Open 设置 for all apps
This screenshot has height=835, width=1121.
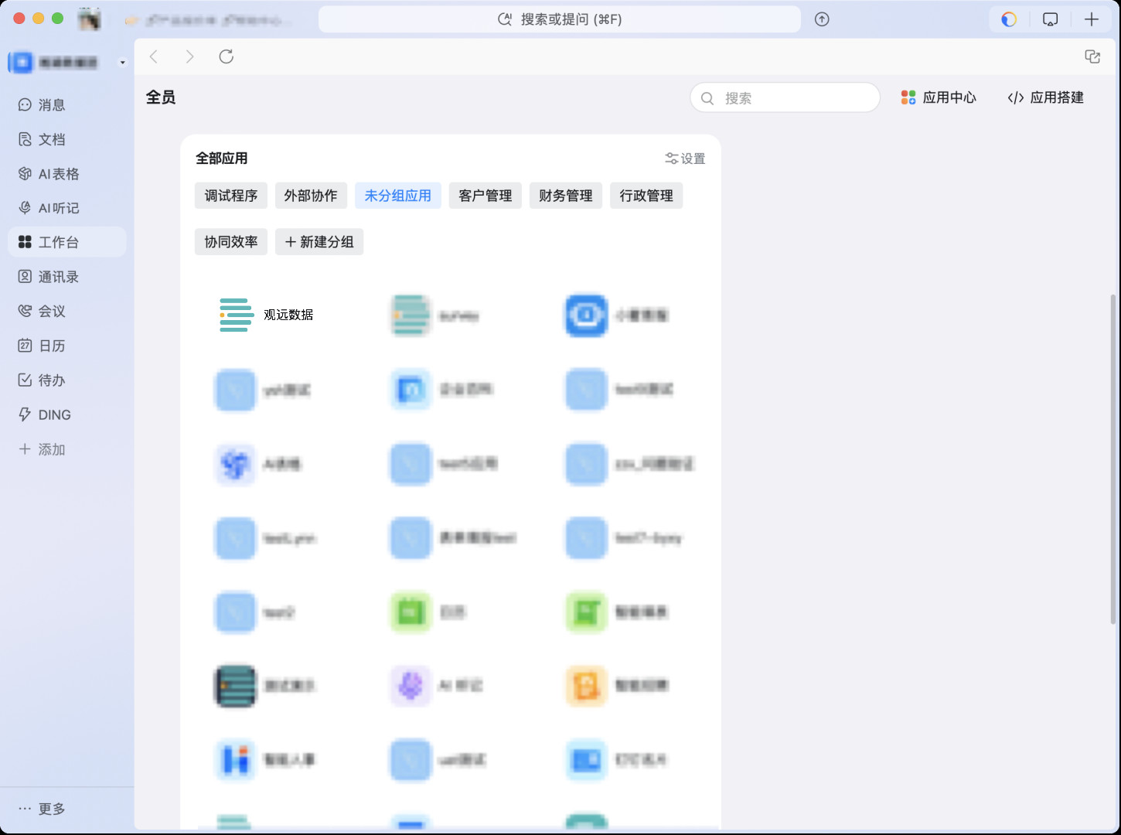685,158
